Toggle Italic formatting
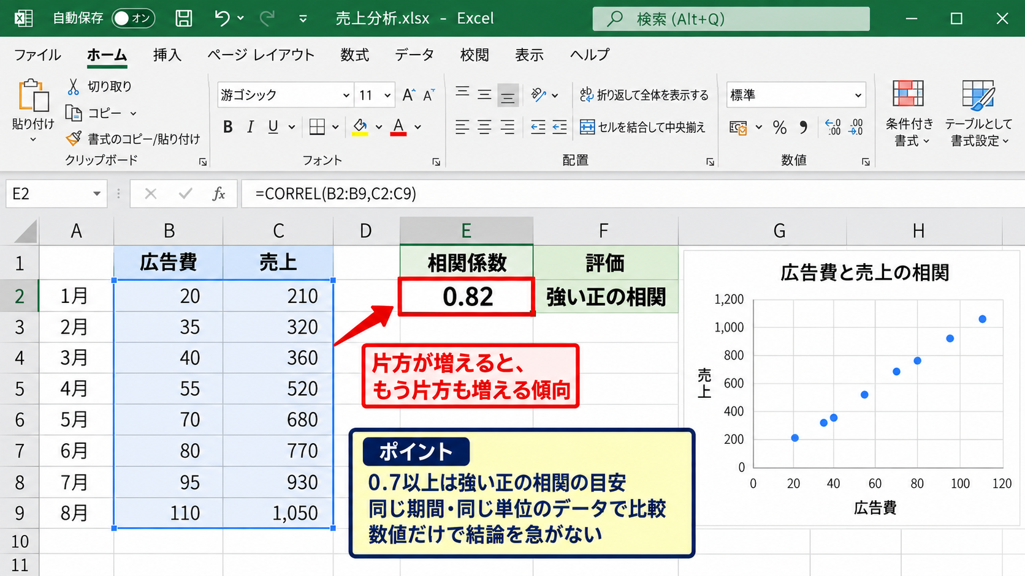Viewport: 1025px width, 576px height. pyautogui.click(x=250, y=127)
